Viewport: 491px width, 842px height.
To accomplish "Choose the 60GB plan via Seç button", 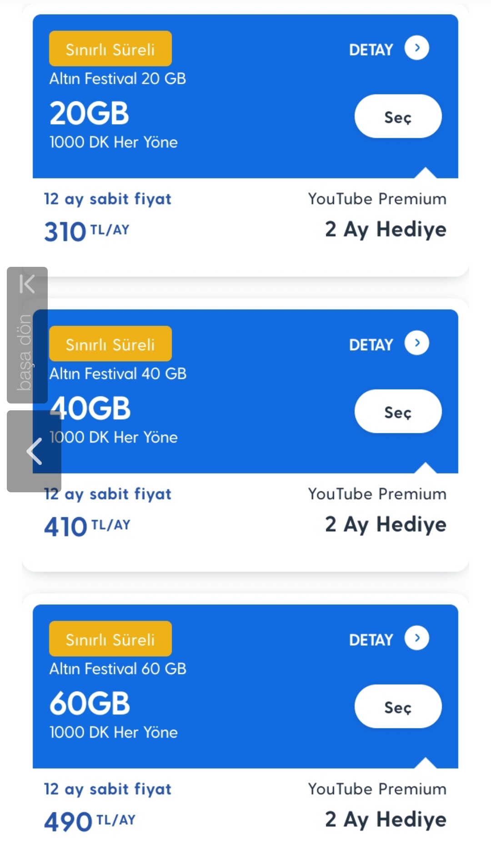I will [398, 707].
